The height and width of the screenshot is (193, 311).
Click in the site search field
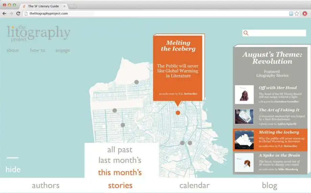point(277,33)
